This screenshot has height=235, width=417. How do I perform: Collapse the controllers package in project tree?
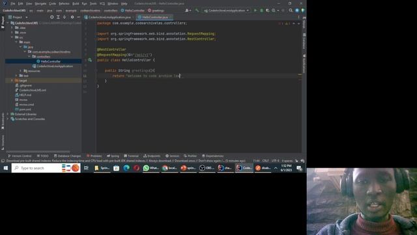[x=29, y=57]
